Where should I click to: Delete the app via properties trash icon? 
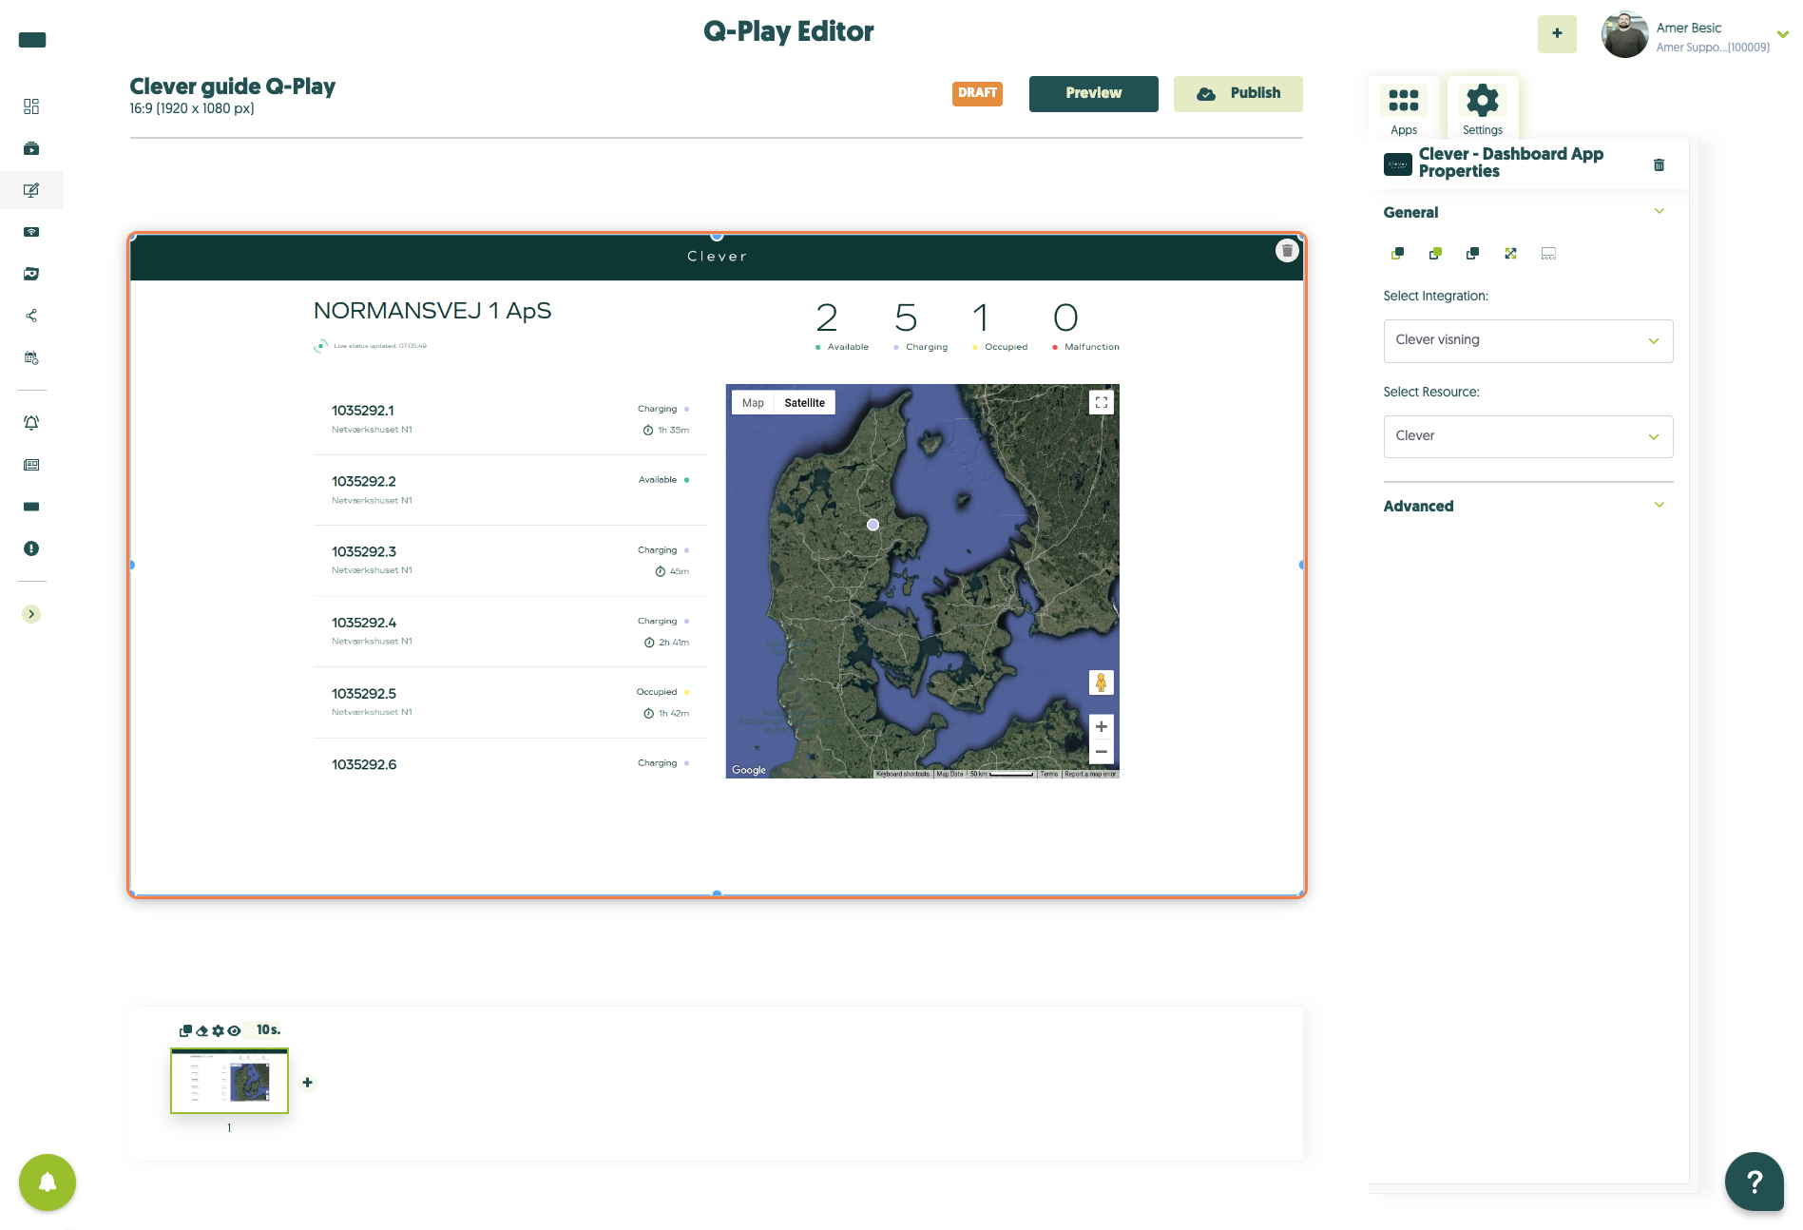pos(1659,165)
